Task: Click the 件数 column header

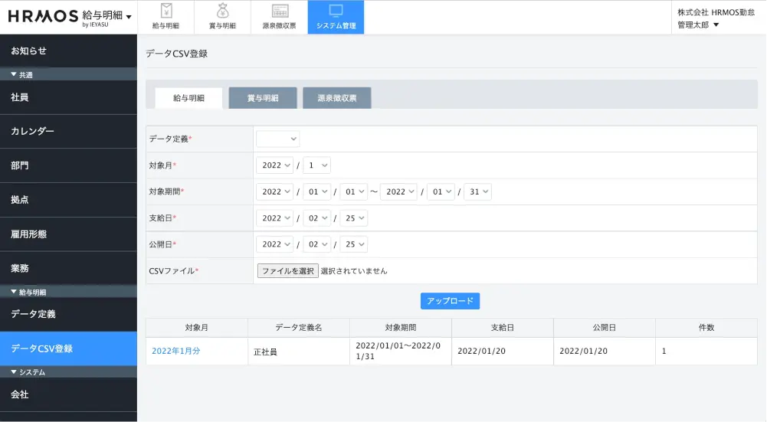Action: pos(706,328)
